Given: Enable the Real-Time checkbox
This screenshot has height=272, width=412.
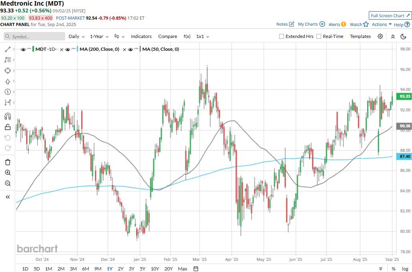Looking at the screenshot, I should point(319,36).
